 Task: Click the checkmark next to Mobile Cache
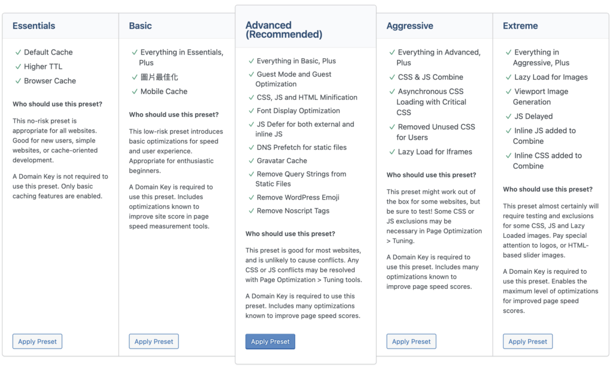135,92
